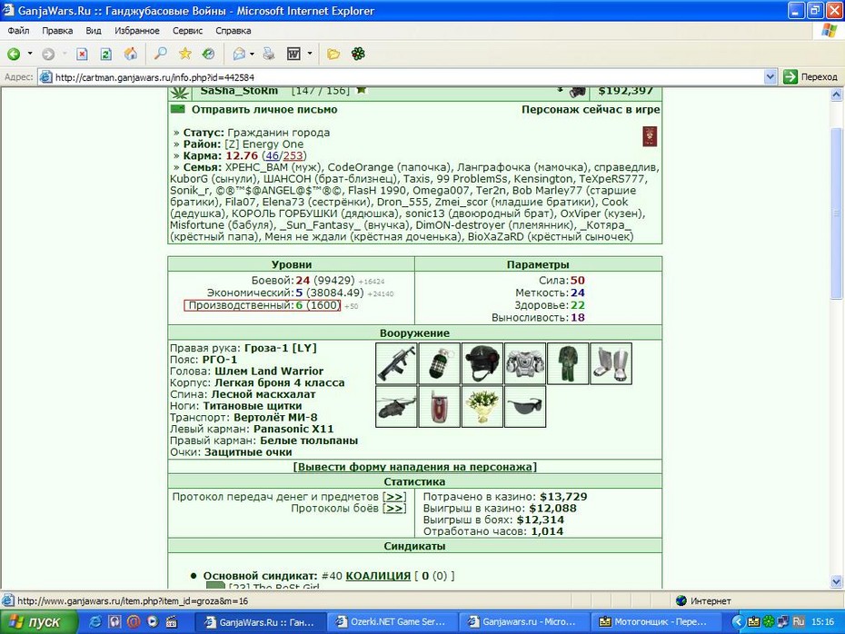The height and width of the screenshot is (634, 845).
Task: Click the Гроза-1 [LY] weapon name
Action: tap(280, 348)
